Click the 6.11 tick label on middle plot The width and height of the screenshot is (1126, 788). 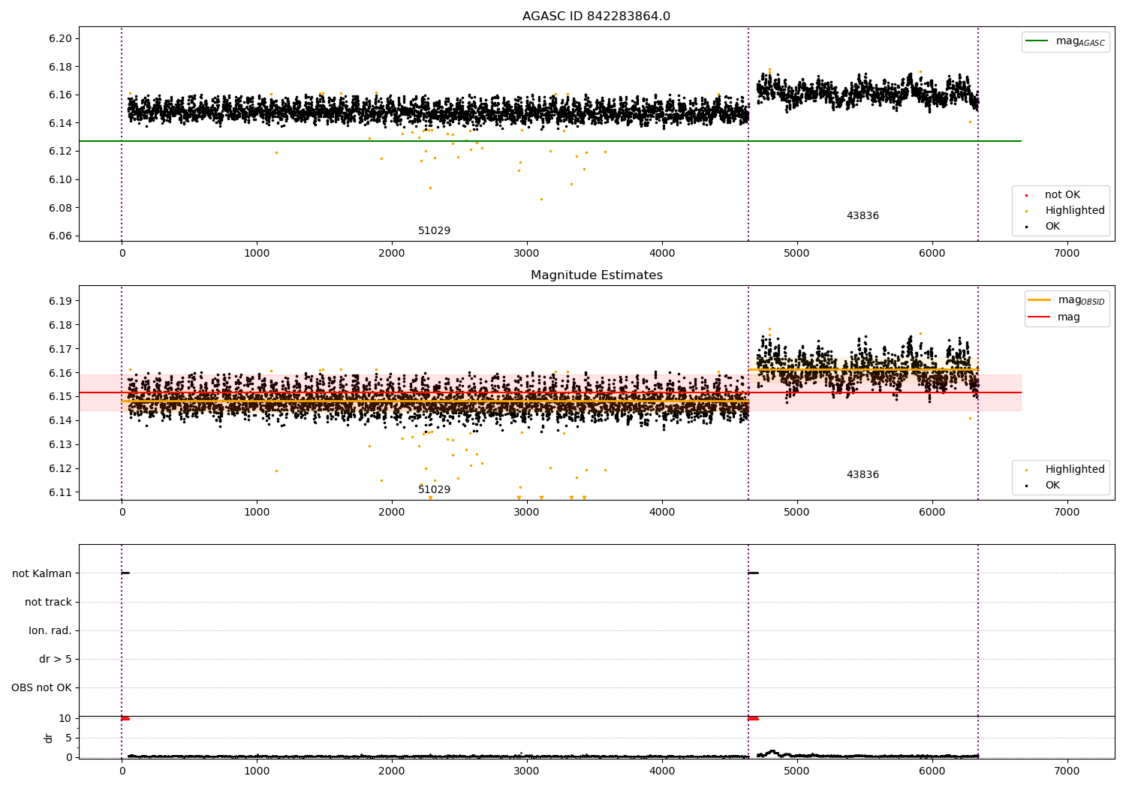59,492
